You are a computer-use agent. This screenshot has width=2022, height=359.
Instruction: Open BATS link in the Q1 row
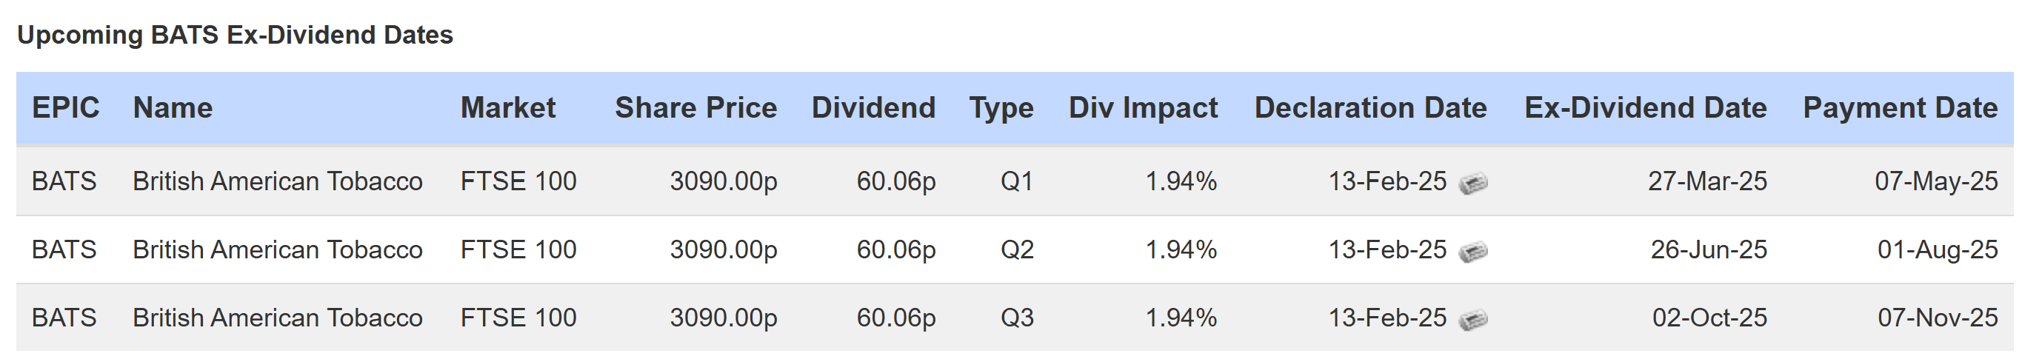[64, 181]
